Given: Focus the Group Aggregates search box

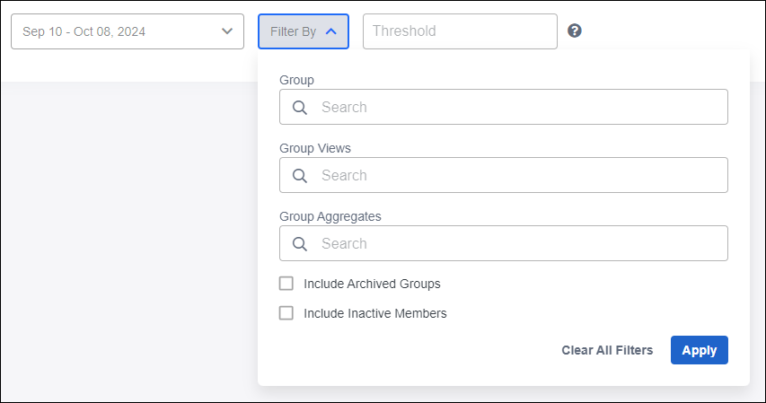Looking at the screenshot, I should pos(519,243).
